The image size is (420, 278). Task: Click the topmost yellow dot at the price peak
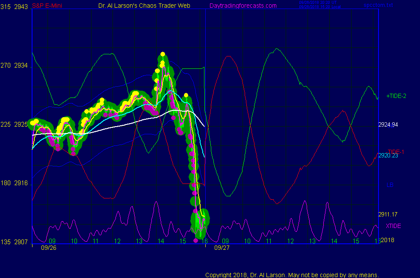coord(163,54)
